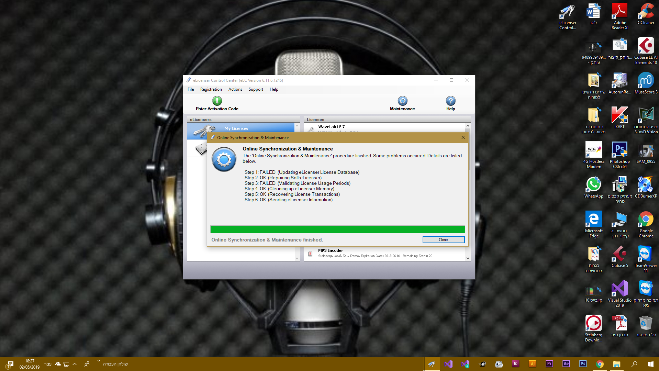Open After Effects from the taskbar
659x371 pixels.
point(566,364)
